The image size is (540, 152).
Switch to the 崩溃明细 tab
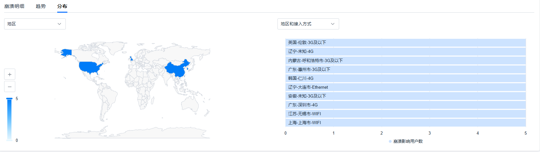click(14, 6)
